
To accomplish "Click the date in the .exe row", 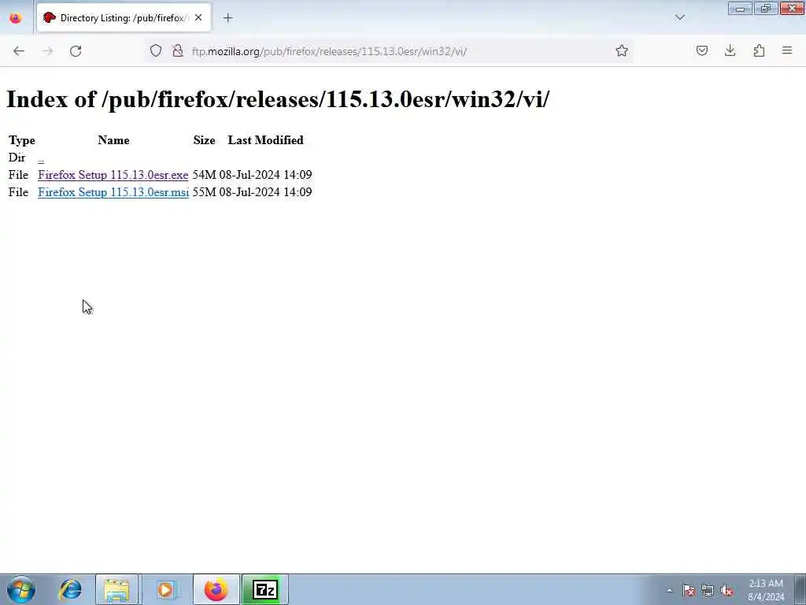I will click(266, 175).
